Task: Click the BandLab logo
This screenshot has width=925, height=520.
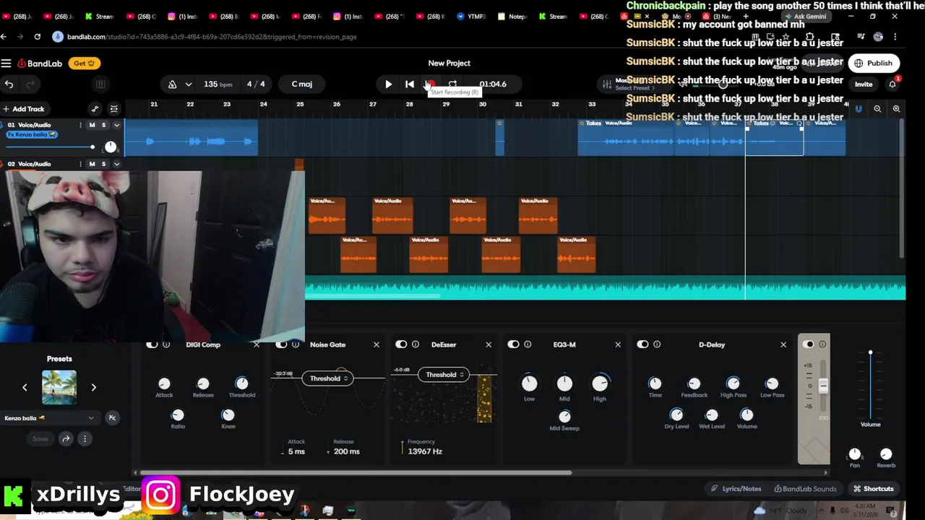Action: coord(40,64)
